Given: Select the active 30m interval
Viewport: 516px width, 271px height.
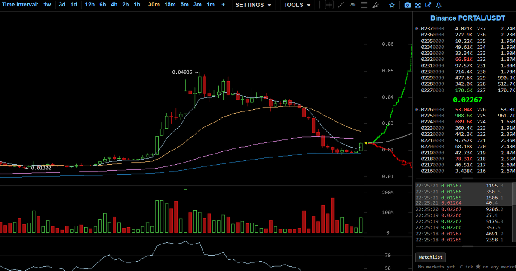Looking at the screenshot, I should point(154,5).
